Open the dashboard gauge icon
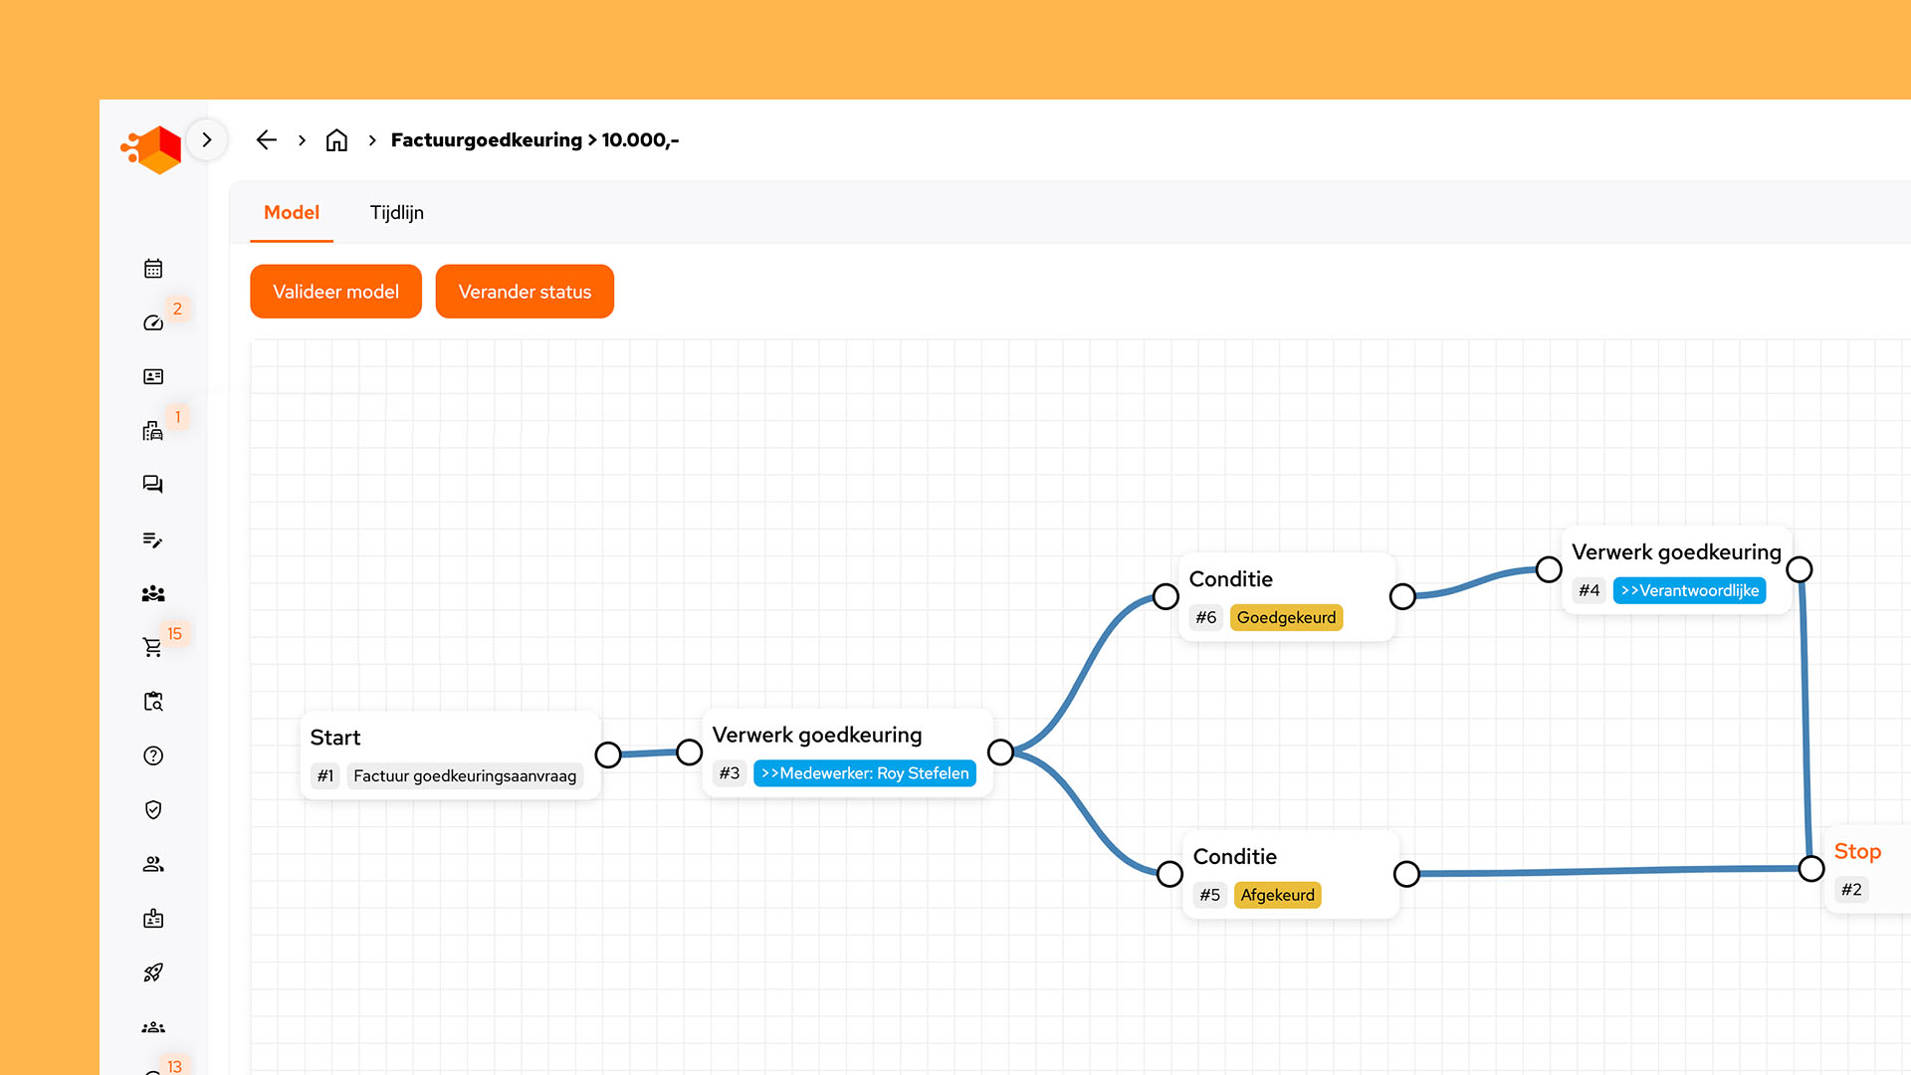This screenshot has width=1911, height=1075. point(153,322)
